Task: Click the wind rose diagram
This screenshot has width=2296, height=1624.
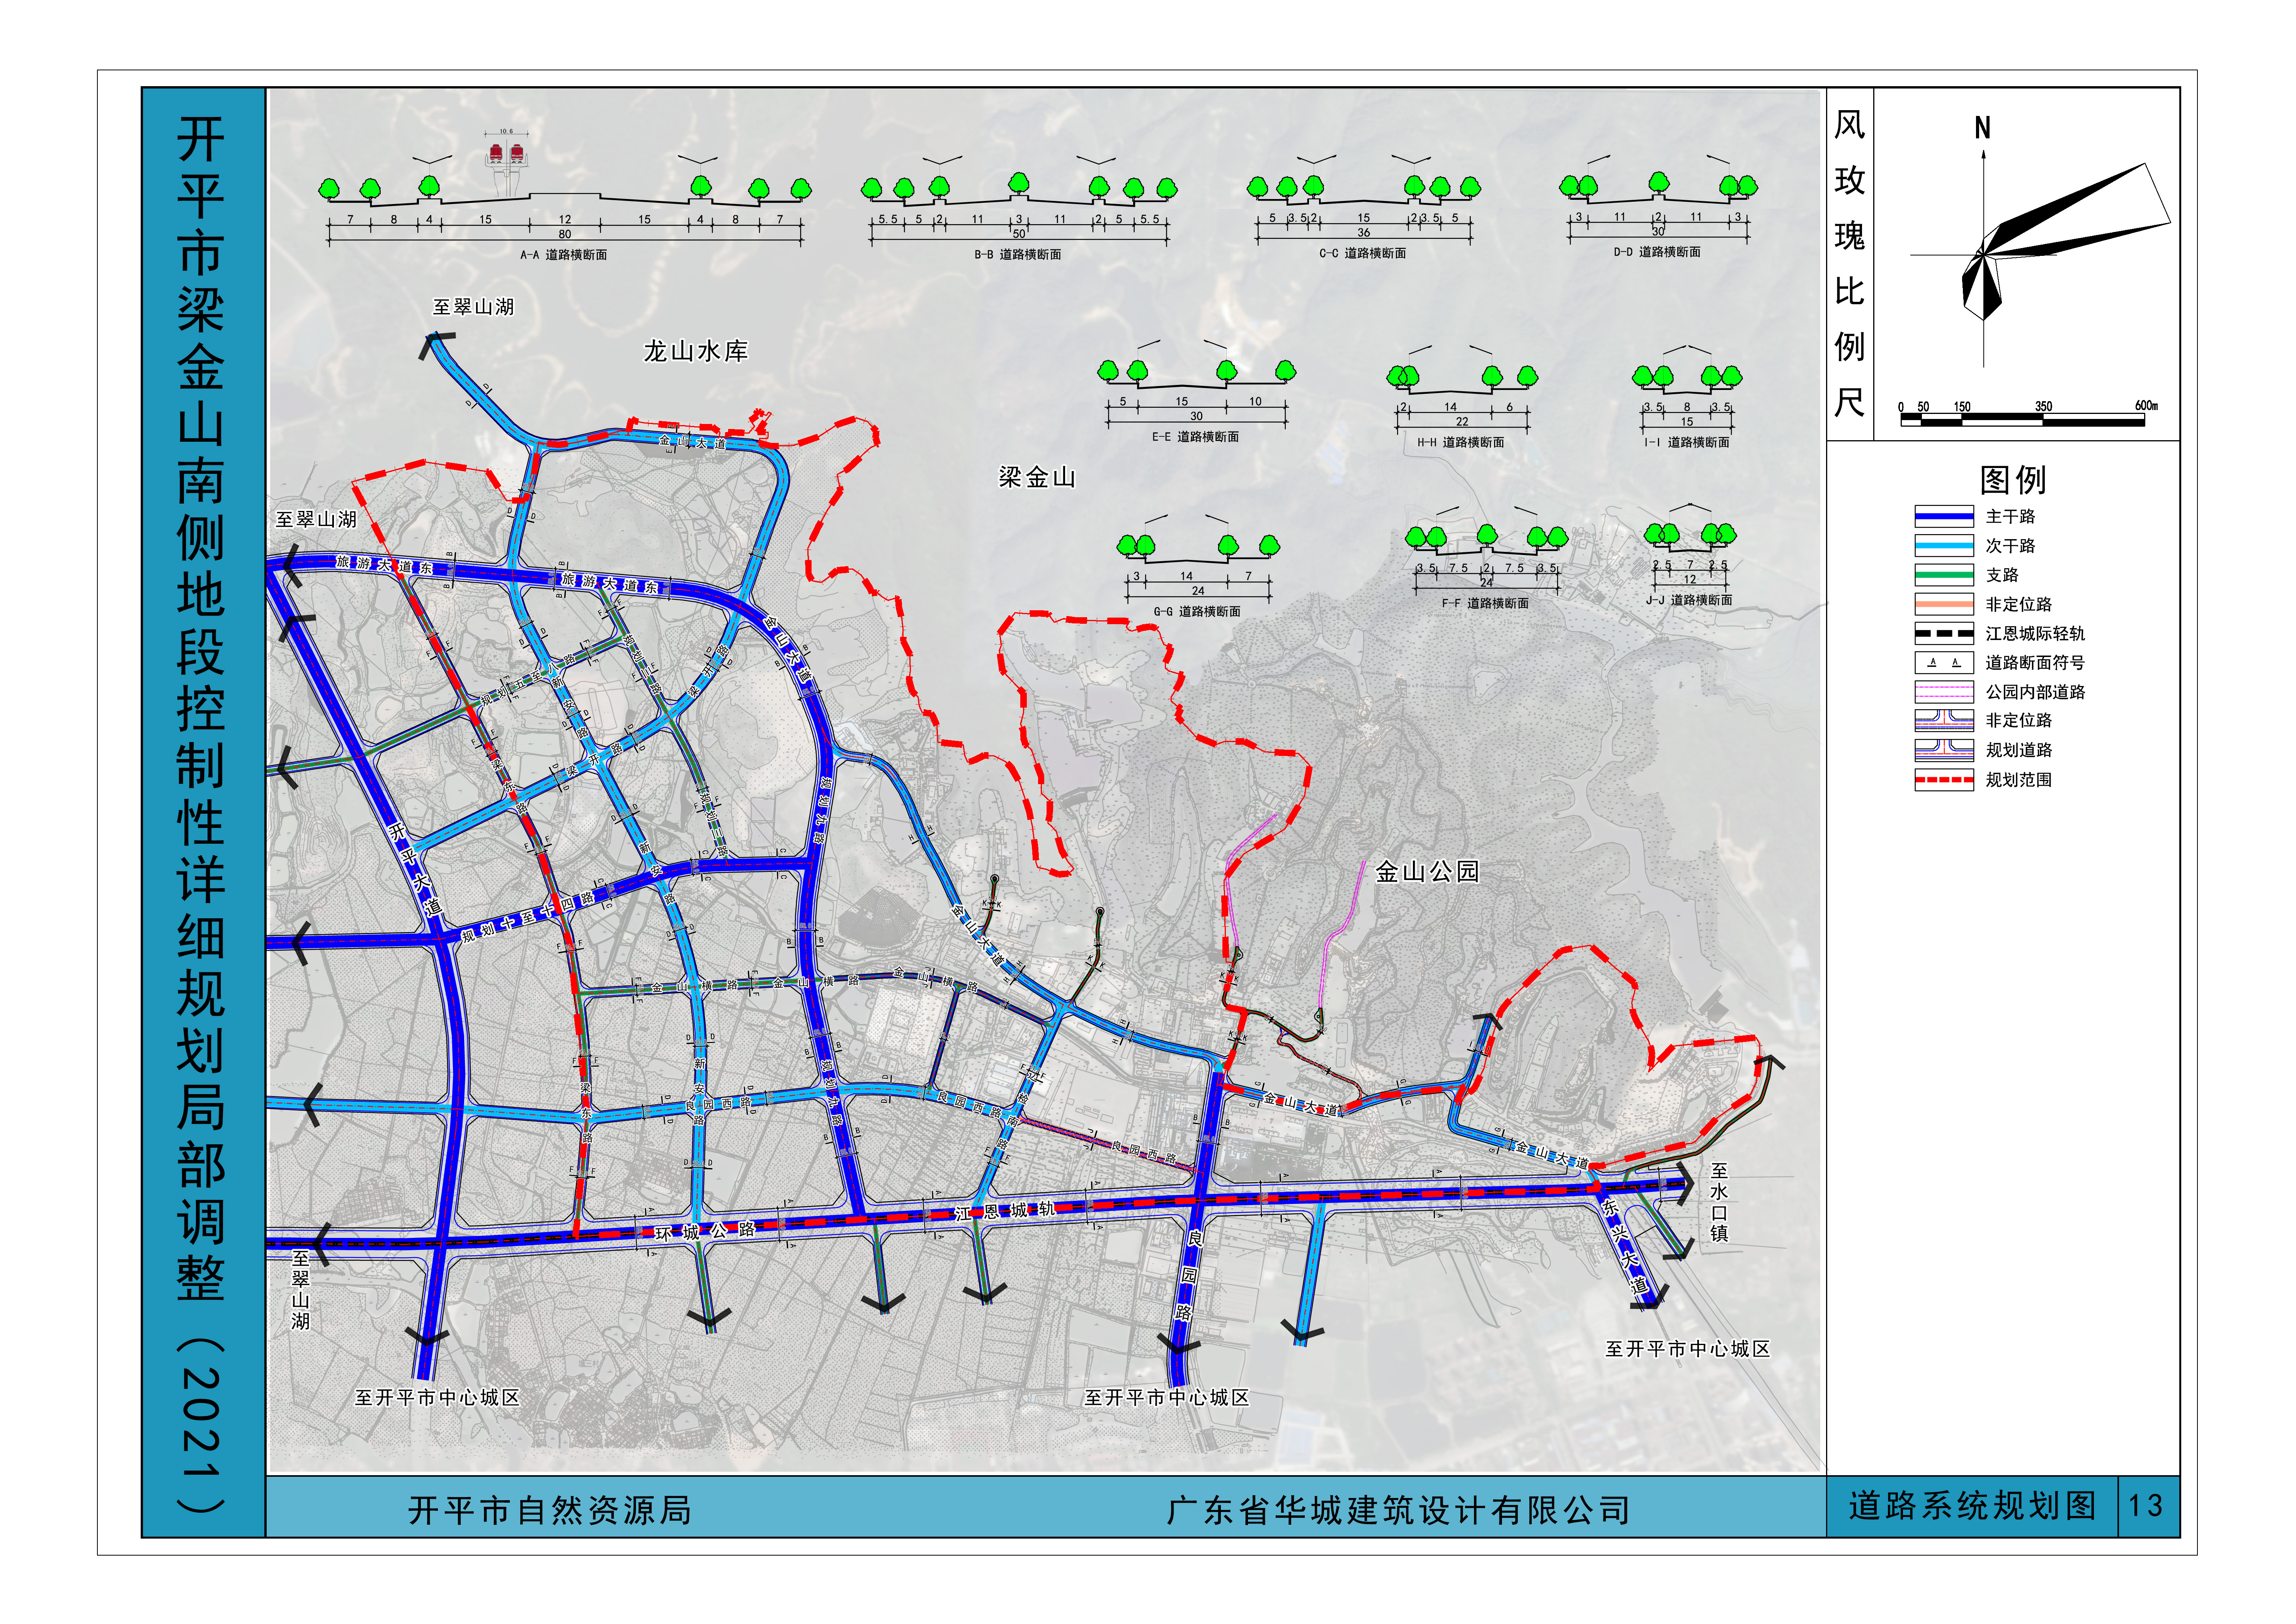Action: (2040, 255)
